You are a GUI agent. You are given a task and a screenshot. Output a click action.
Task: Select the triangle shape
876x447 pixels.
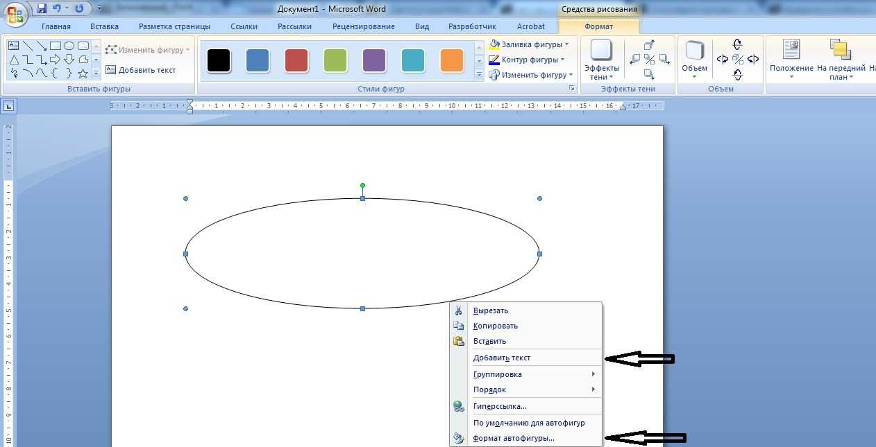14,60
